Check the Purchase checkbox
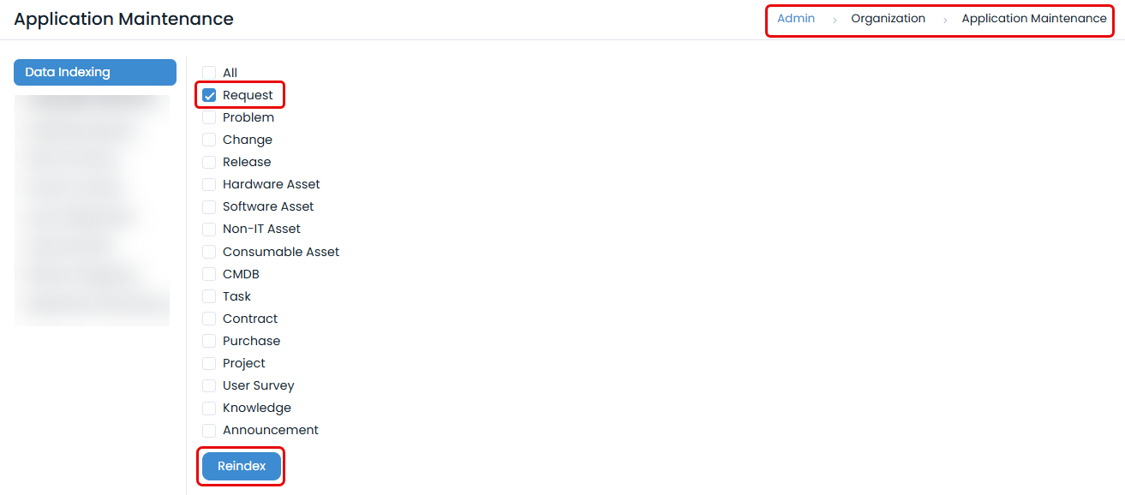1125x495 pixels. click(x=209, y=341)
